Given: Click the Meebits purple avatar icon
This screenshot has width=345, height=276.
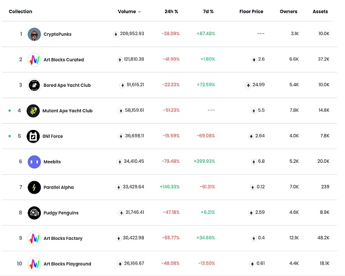Looking at the screenshot, I should pyautogui.click(x=34, y=162).
